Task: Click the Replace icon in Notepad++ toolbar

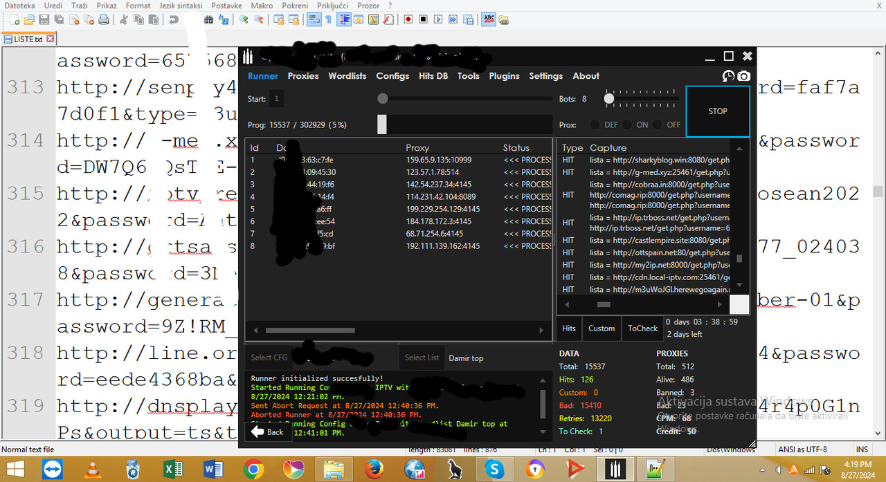Action: (224, 19)
